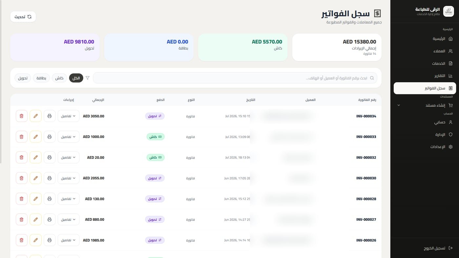The width and height of the screenshot is (459, 258).
Task: Edit invoice INV-000033 with pencil icon
Action: 36,137
